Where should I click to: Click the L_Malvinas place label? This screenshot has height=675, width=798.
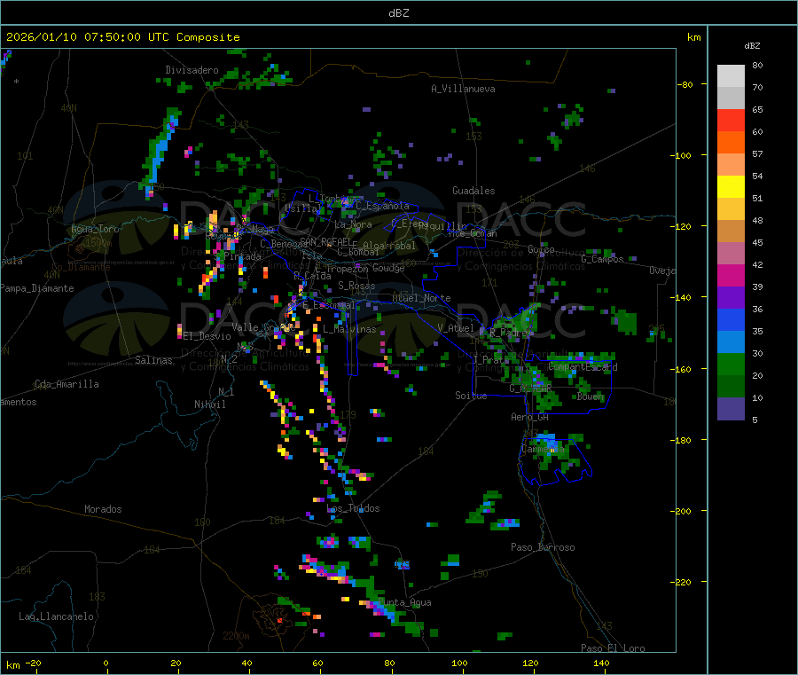[349, 329]
